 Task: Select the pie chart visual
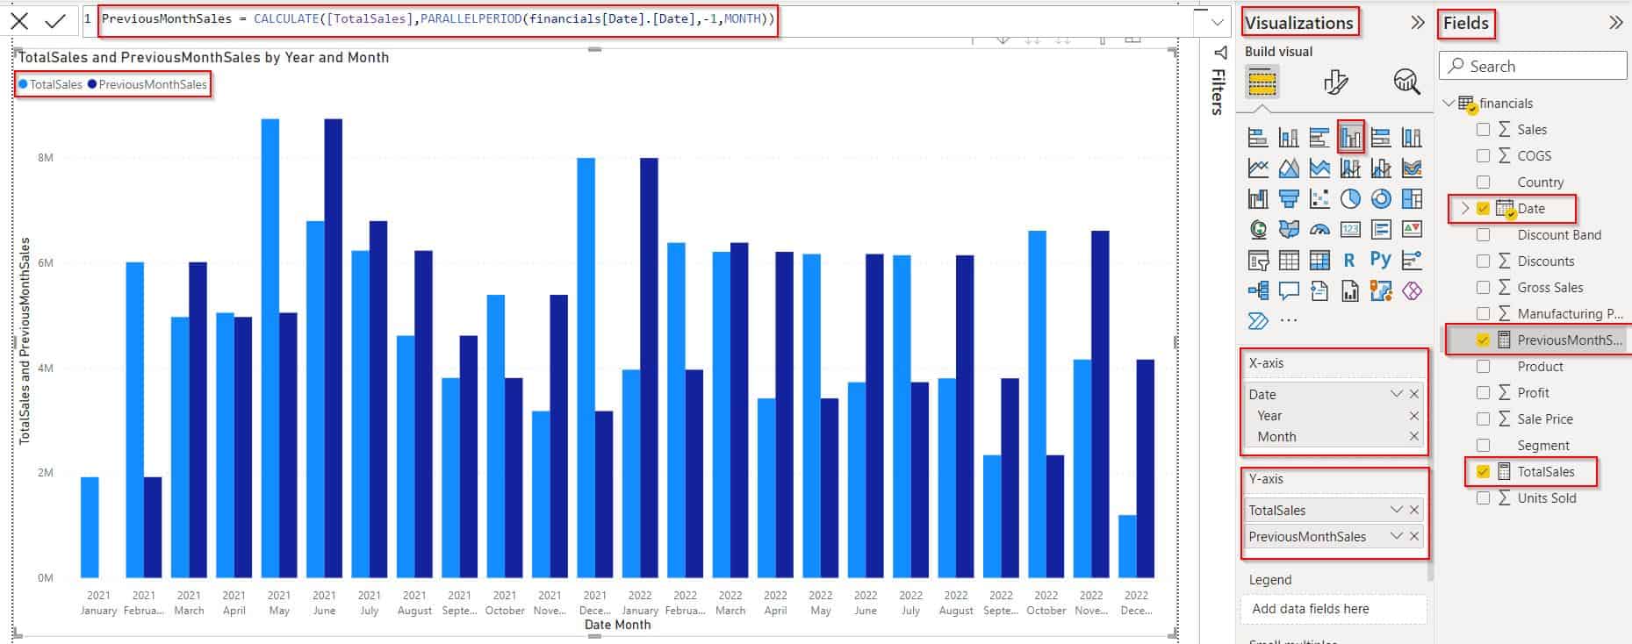(1350, 199)
